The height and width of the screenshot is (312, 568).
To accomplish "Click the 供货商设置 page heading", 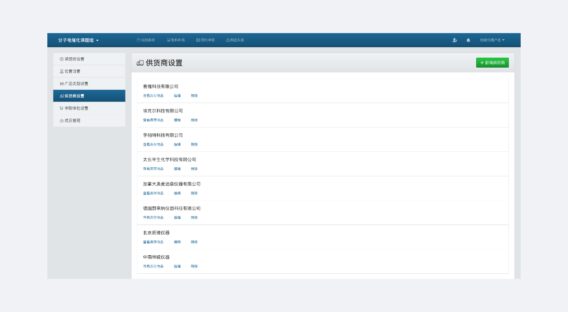I will pyautogui.click(x=164, y=63).
